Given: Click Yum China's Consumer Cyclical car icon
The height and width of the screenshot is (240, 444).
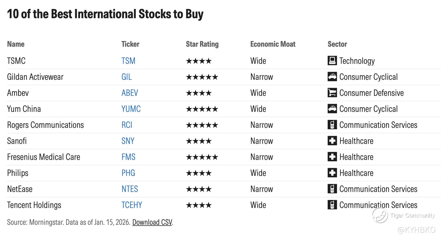Looking at the screenshot, I should (332, 109).
